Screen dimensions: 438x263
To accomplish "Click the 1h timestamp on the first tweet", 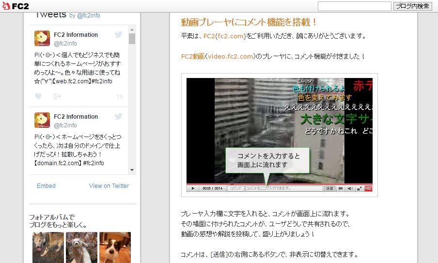I will (x=120, y=96).
